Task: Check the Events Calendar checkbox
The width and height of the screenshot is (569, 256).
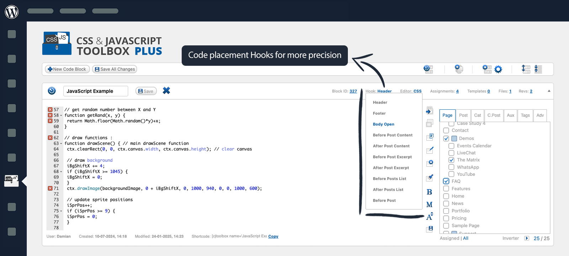Action: click(451, 146)
